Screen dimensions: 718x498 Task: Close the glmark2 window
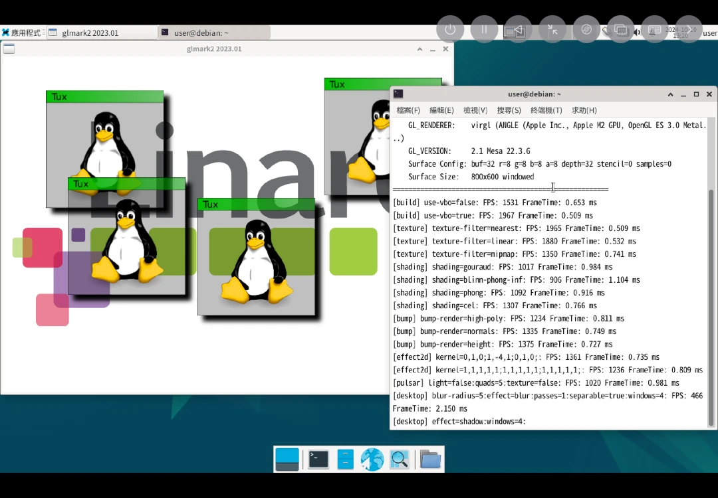coord(445,49)
